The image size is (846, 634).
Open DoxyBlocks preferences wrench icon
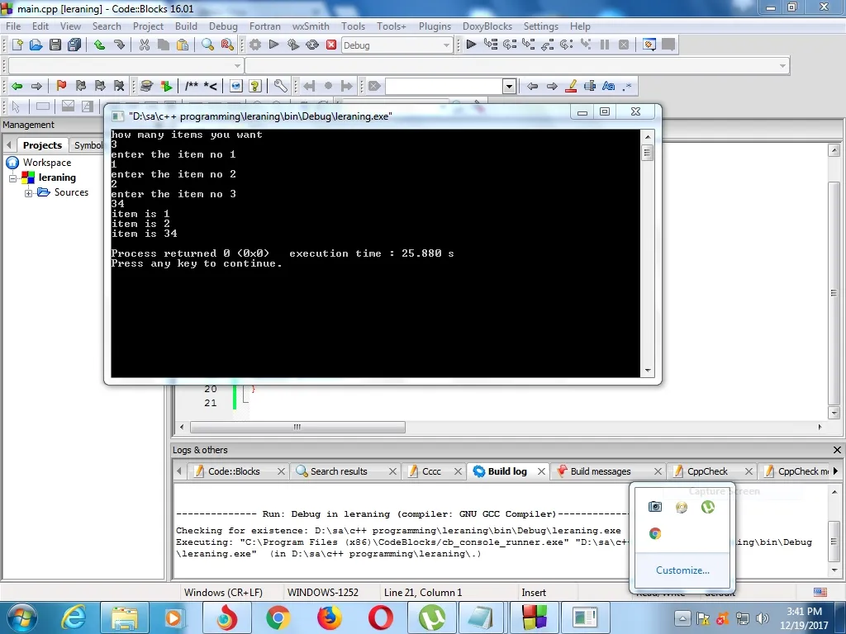click(280, 86)
